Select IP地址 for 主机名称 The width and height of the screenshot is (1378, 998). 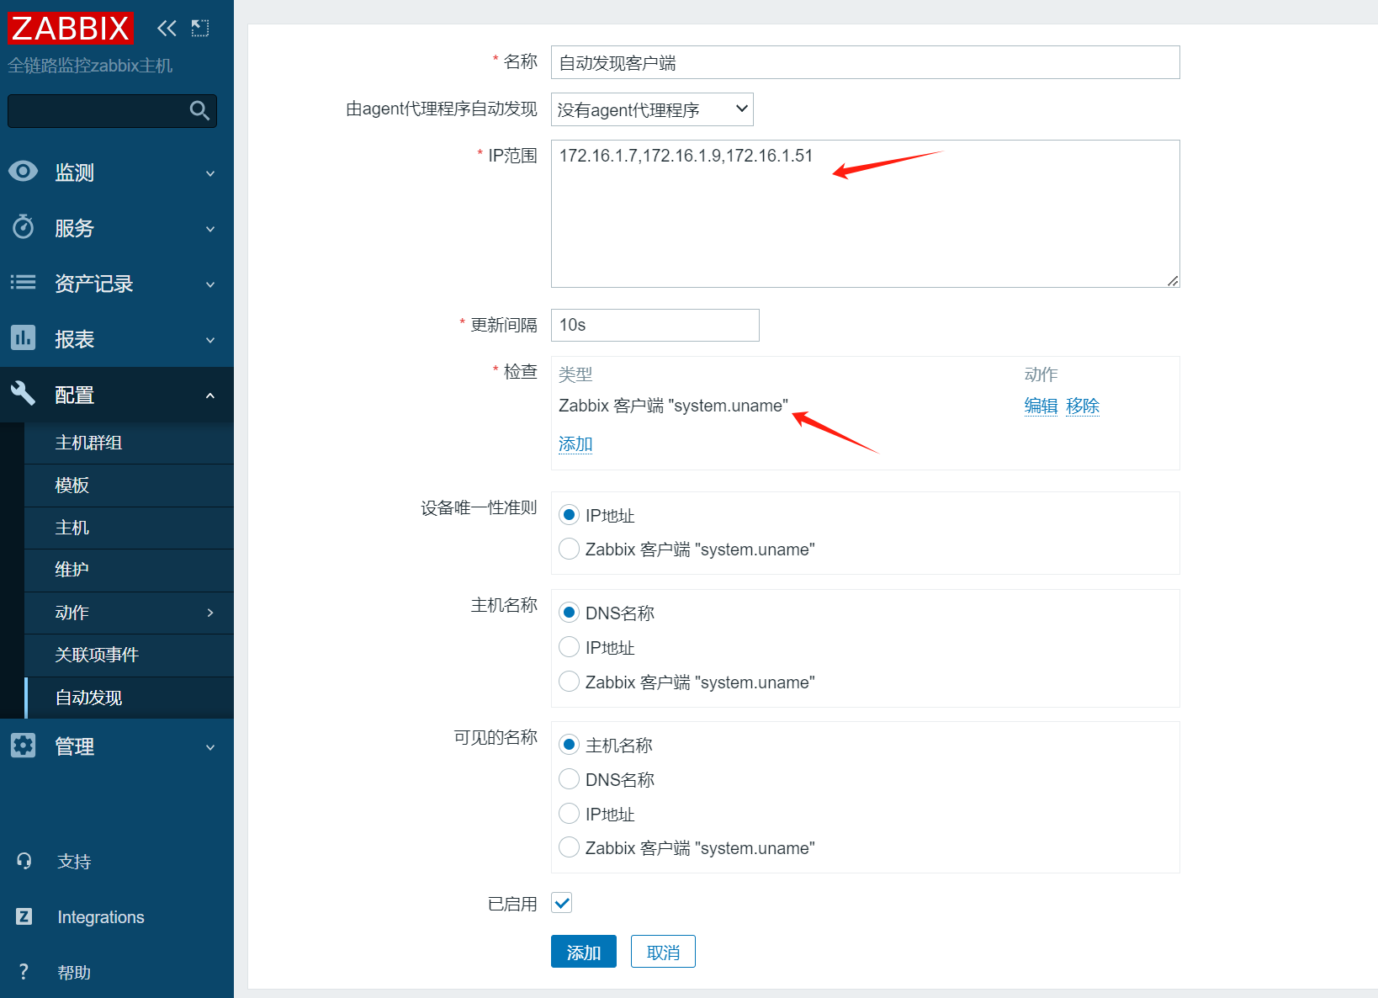tap(570, 646)
